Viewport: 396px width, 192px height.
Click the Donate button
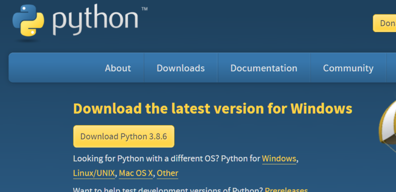pos(385,23)
